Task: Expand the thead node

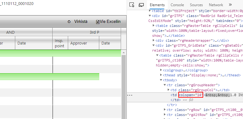Action: [x=161, y=75]
